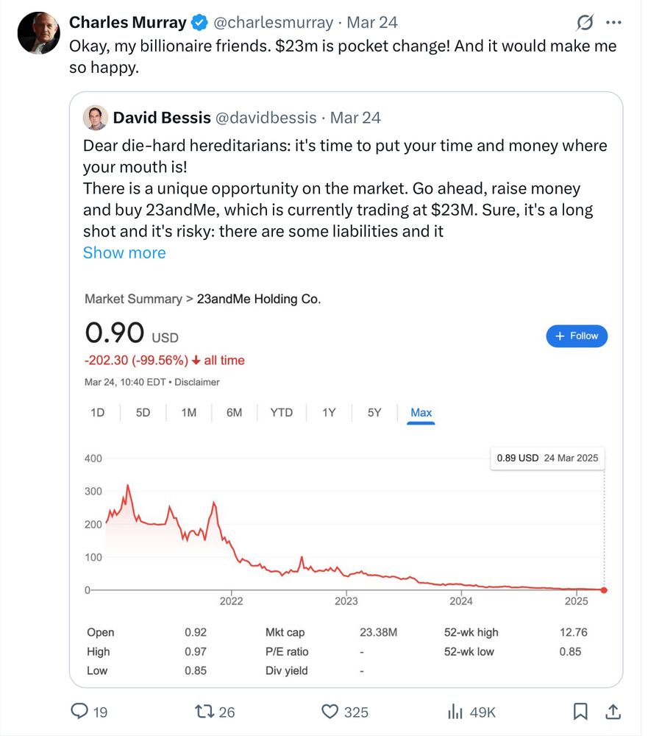
Task: Open the three-dot more options menu
Action: click(613, 23)
